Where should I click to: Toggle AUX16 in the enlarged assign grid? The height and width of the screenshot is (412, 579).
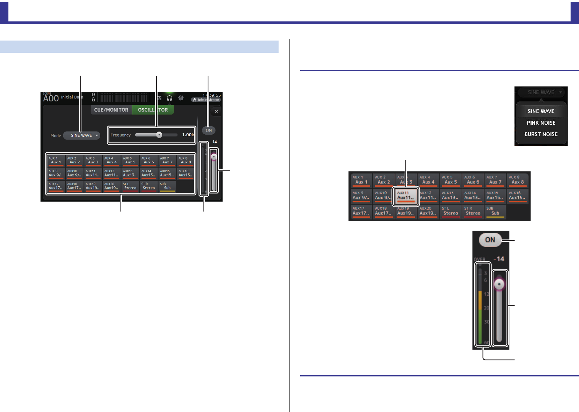point(518,196)
